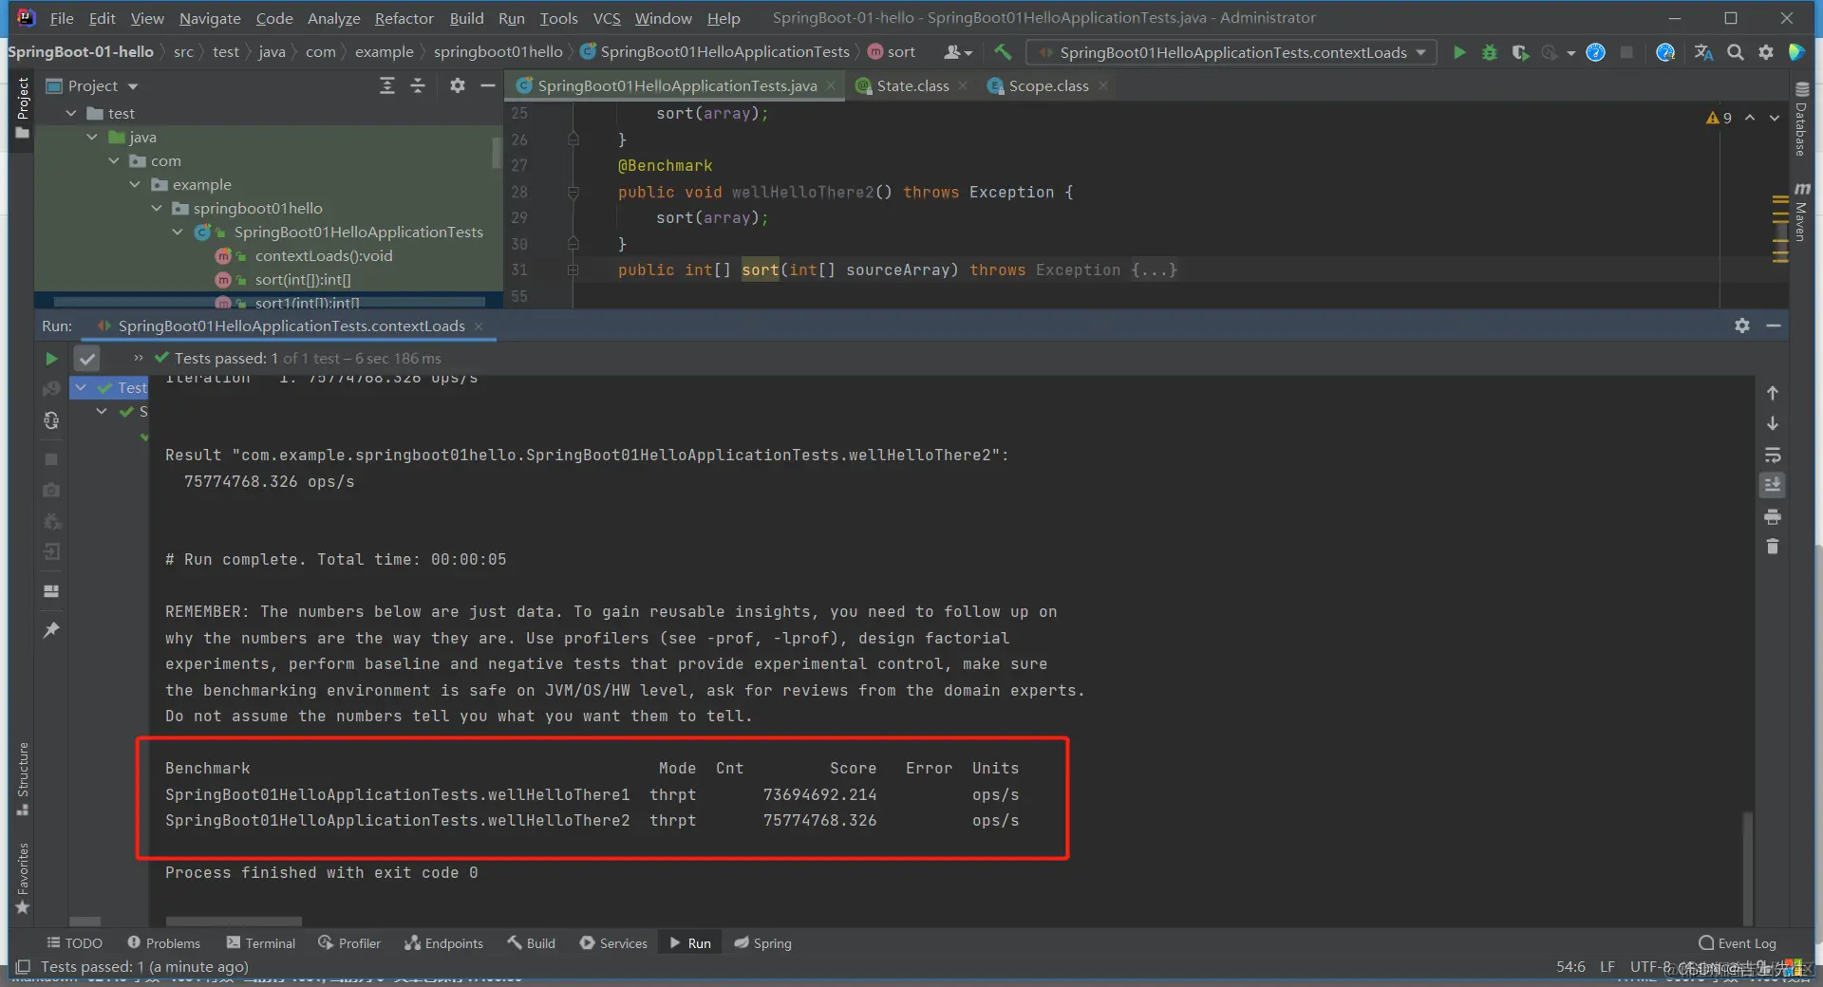Image resolution: width=1823 pixels, height=987 pixels.
Task: Click the Run console horizontal scrollbar thumb
Action: [x=234, y=922]
